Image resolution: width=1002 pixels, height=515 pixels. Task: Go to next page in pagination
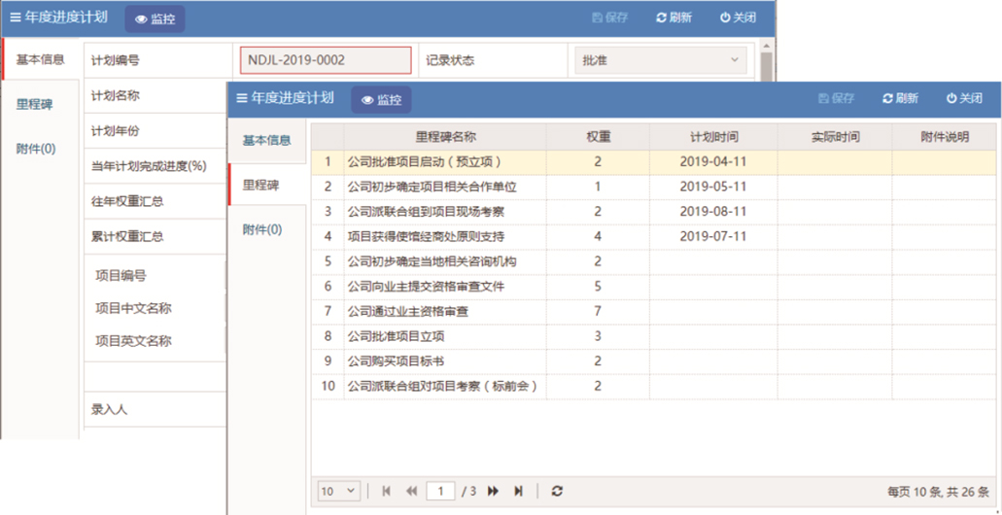pos(494,492)
